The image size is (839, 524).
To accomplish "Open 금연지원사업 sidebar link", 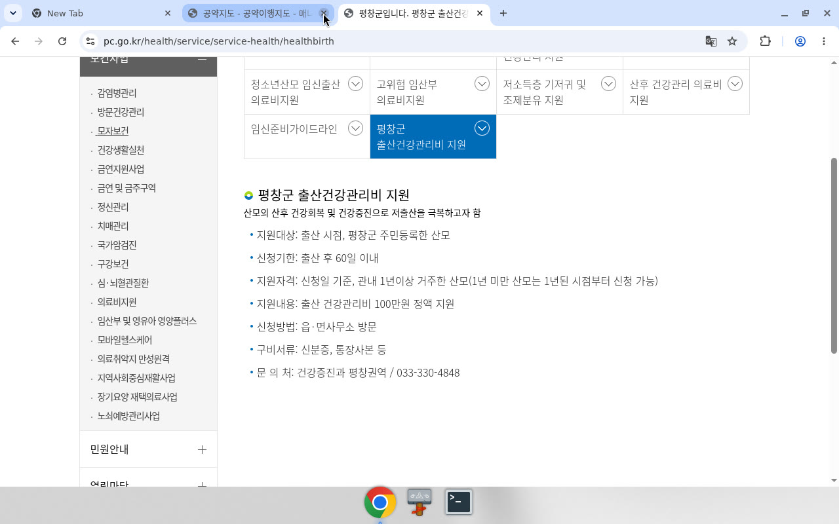I will 121,169.
